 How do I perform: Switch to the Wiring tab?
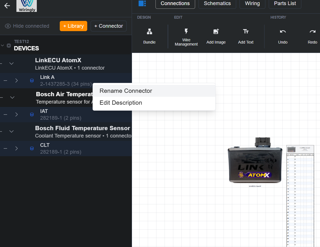(252, 3)
